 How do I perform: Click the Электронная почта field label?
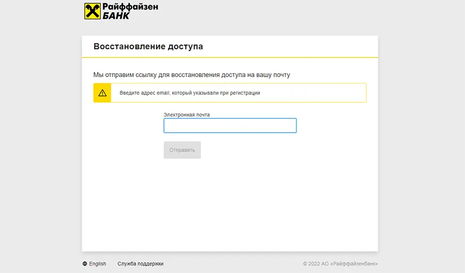187,115
